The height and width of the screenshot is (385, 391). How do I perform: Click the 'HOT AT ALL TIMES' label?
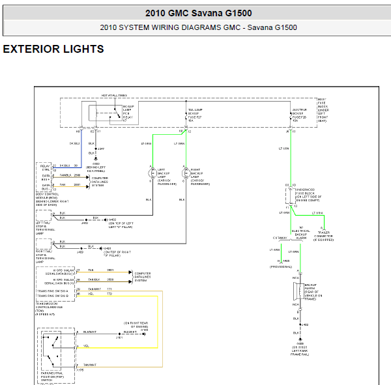pyautogui.click(x=114, y=96)
